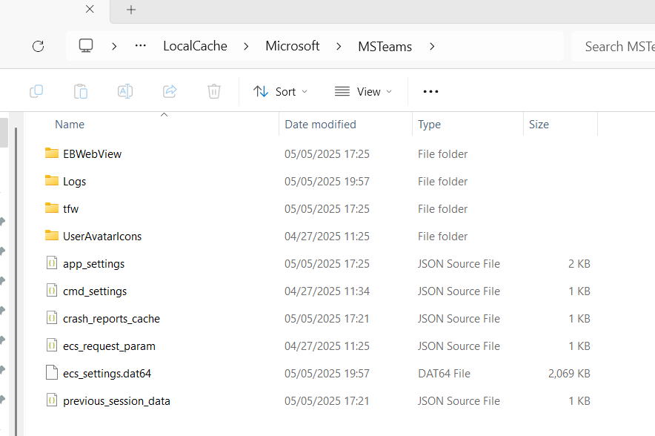Image resolution: width=655 pixels, height=436 pixels.
Task: Open the View dropdown menu
Action: point(363,91)
